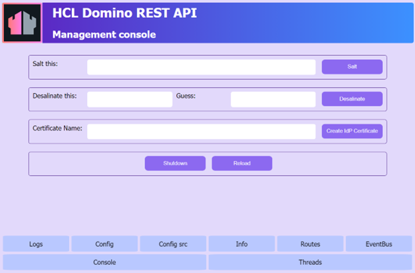
Task: Switch to the Console tab
Action: tap(104, 262)
